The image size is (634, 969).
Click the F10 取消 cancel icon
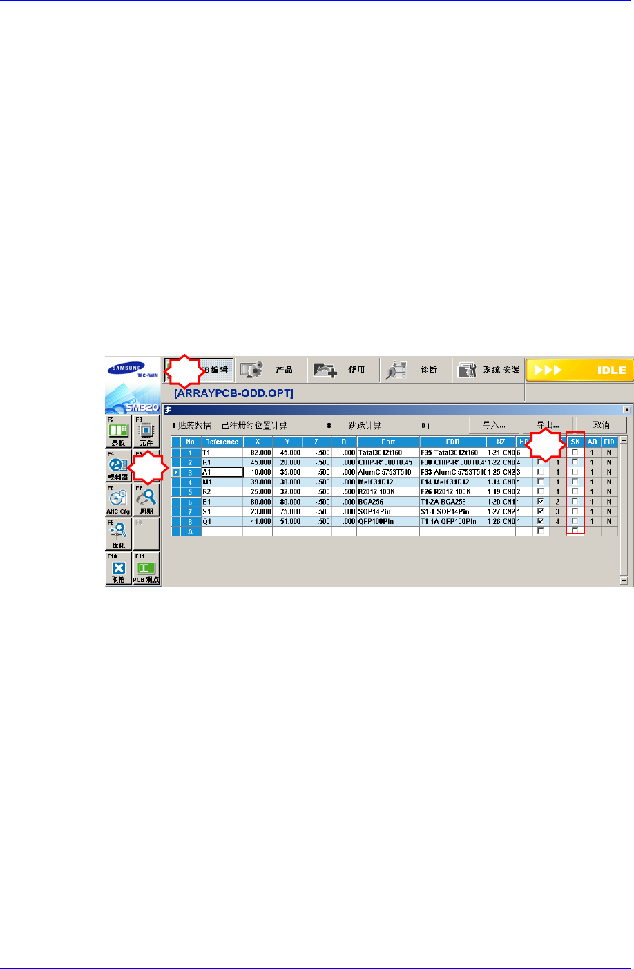118,568
